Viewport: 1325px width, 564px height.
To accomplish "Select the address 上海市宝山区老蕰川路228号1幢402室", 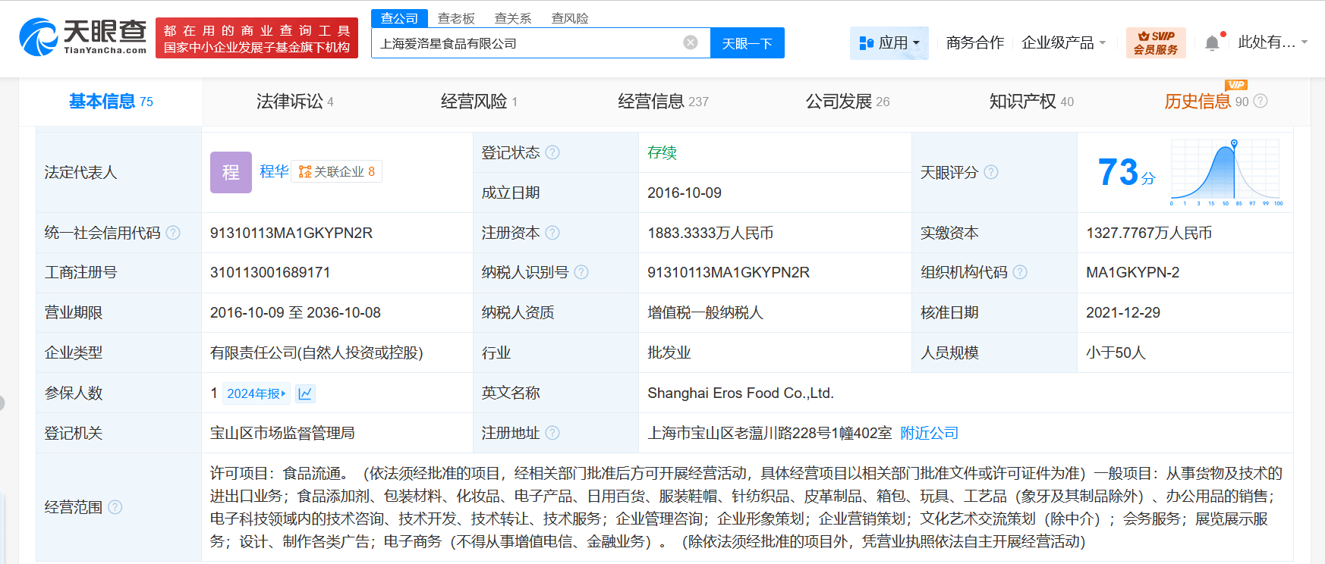I will [770, 433].
